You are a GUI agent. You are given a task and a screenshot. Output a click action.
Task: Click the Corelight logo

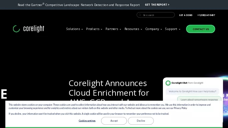pos(28,29)
